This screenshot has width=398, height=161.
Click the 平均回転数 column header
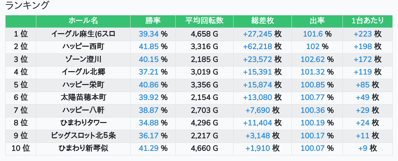click(204, 21)
